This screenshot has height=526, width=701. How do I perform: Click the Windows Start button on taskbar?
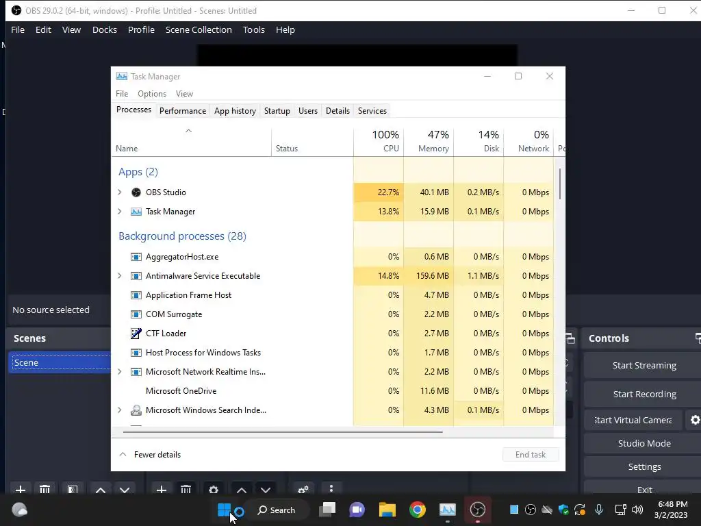pos(224,510)
